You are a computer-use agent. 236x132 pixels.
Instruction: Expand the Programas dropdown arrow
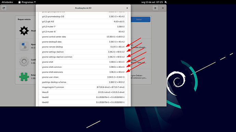(x=35, y=2)
